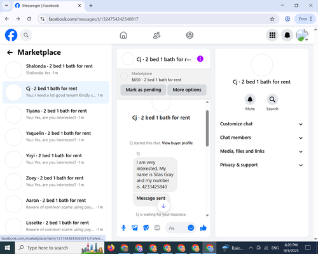318x254 pixels.
Task: Open Lissette's 2 bed 1 bath chat
Action: click(56, 226)
